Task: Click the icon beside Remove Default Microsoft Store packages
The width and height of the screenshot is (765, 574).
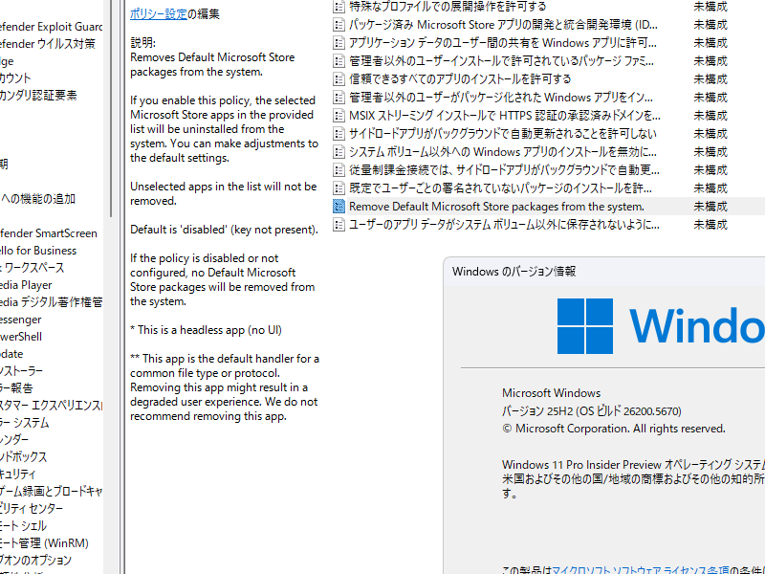Action: click(339, 207)
